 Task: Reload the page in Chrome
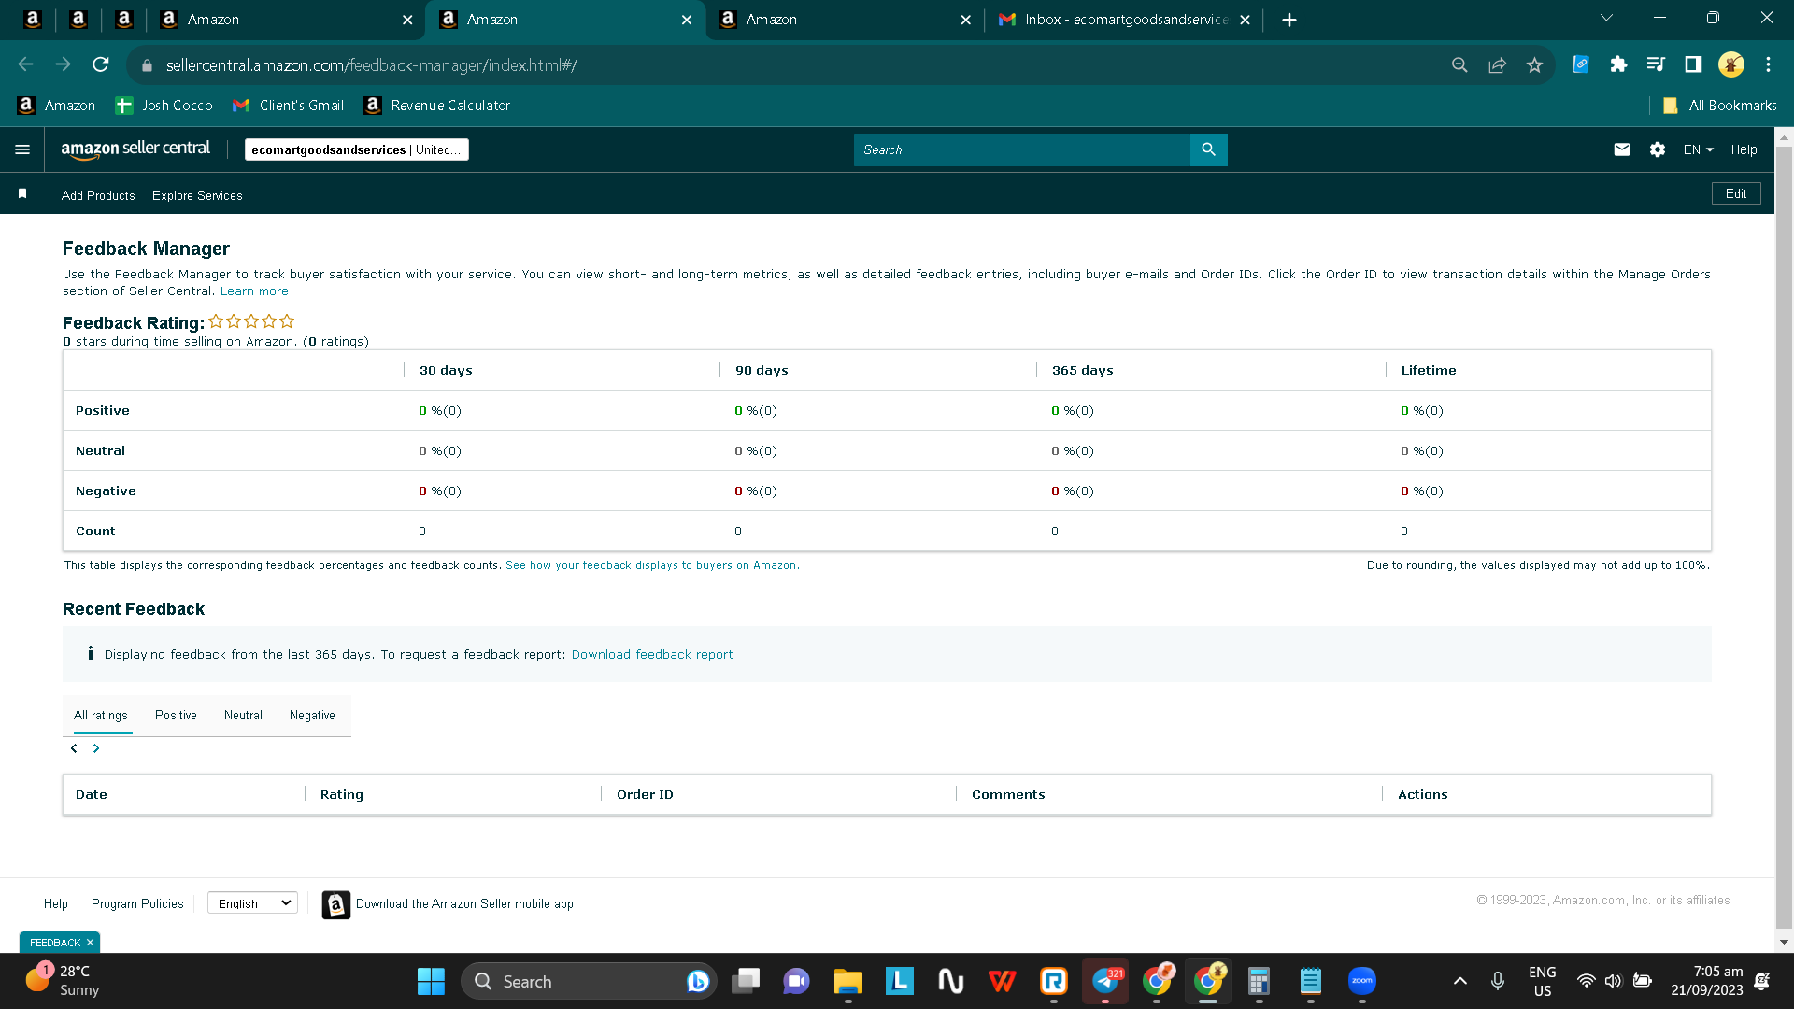101,64
